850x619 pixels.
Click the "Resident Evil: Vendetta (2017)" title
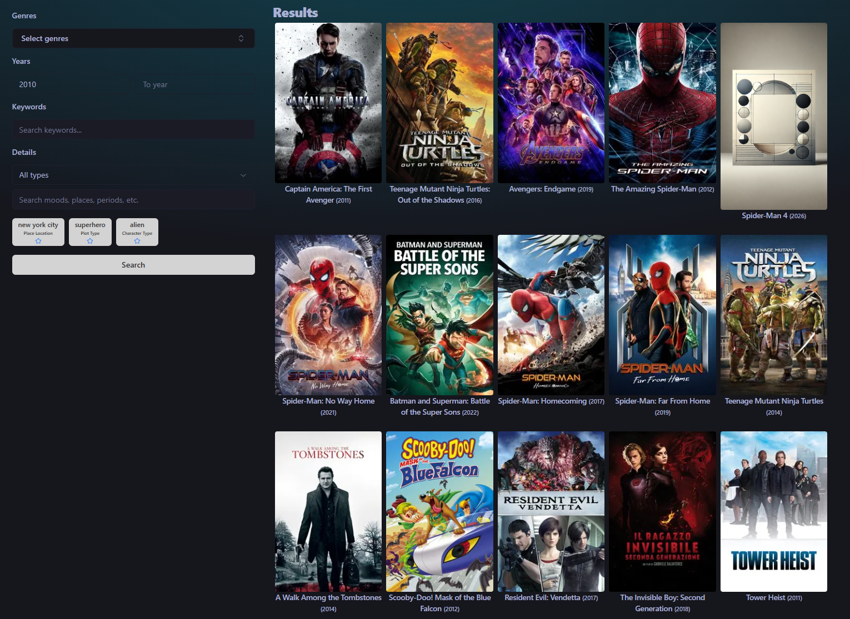[551, 597]
